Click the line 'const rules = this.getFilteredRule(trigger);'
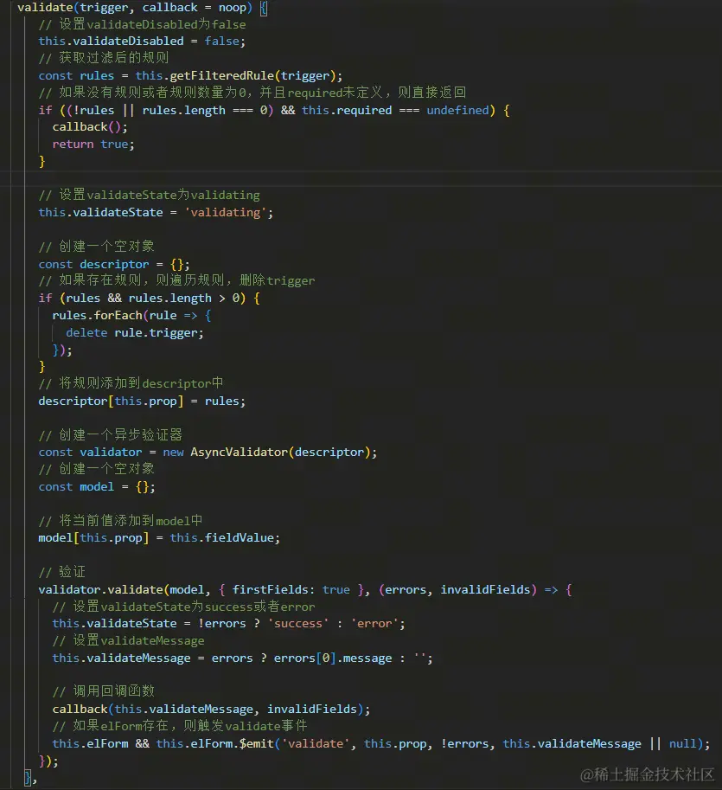Screen dimensions: 722x790 tap(190, 75)
